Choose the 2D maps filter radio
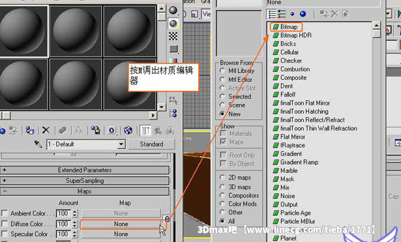The image size is (401, 242). tap(222, 178)
